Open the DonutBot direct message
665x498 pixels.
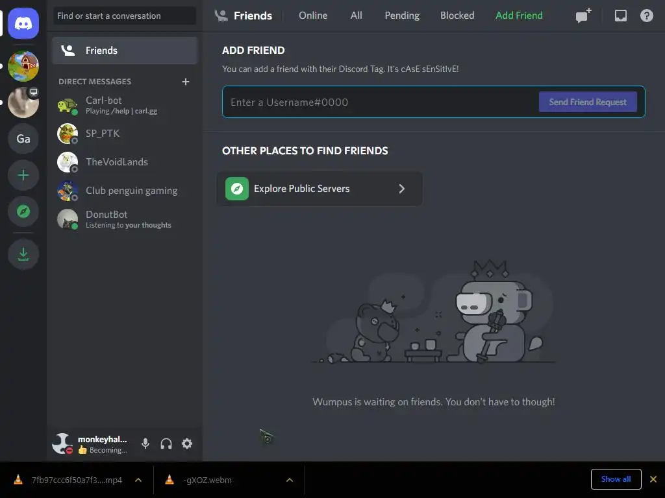125,219
